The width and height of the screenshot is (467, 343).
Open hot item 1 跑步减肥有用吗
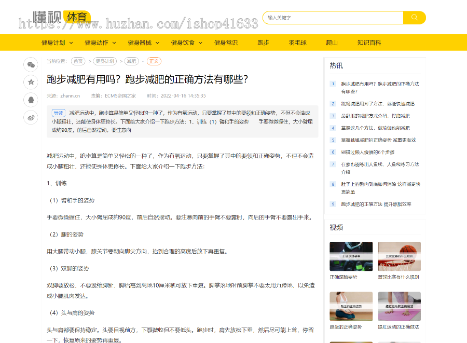(x=380, y=88)
